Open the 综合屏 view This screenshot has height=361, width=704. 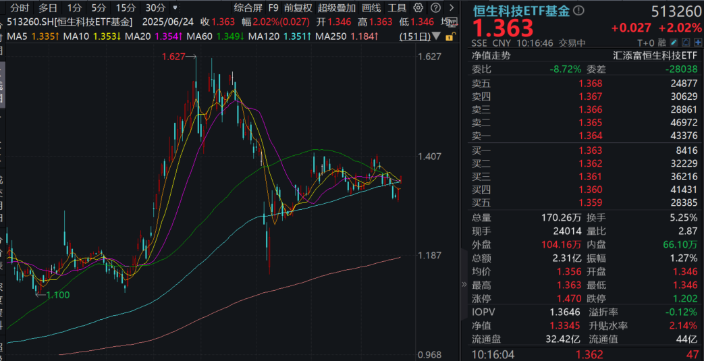tap(248, 8)
